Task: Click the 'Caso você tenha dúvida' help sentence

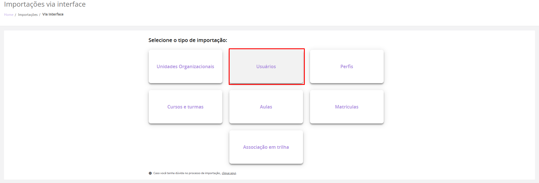Action: tap(187, 173)
